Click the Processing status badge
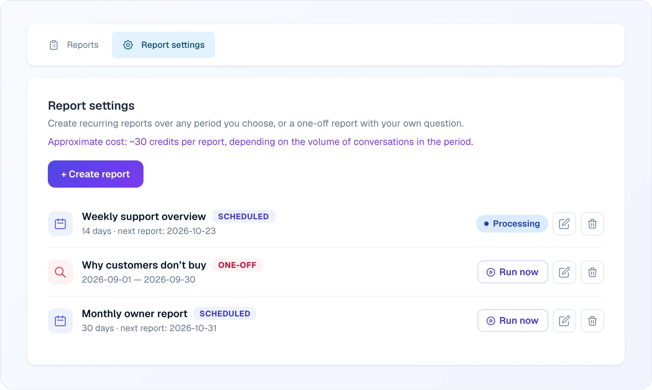The height and width of the screenshot is (390, 652). coord(512,224)
